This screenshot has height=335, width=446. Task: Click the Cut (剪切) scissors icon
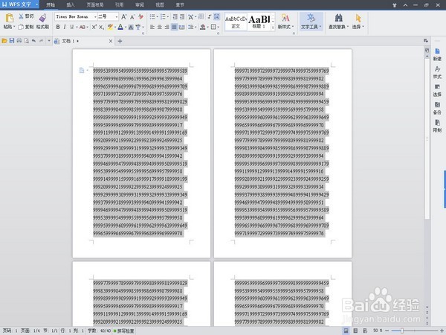[x=21, y=16]
